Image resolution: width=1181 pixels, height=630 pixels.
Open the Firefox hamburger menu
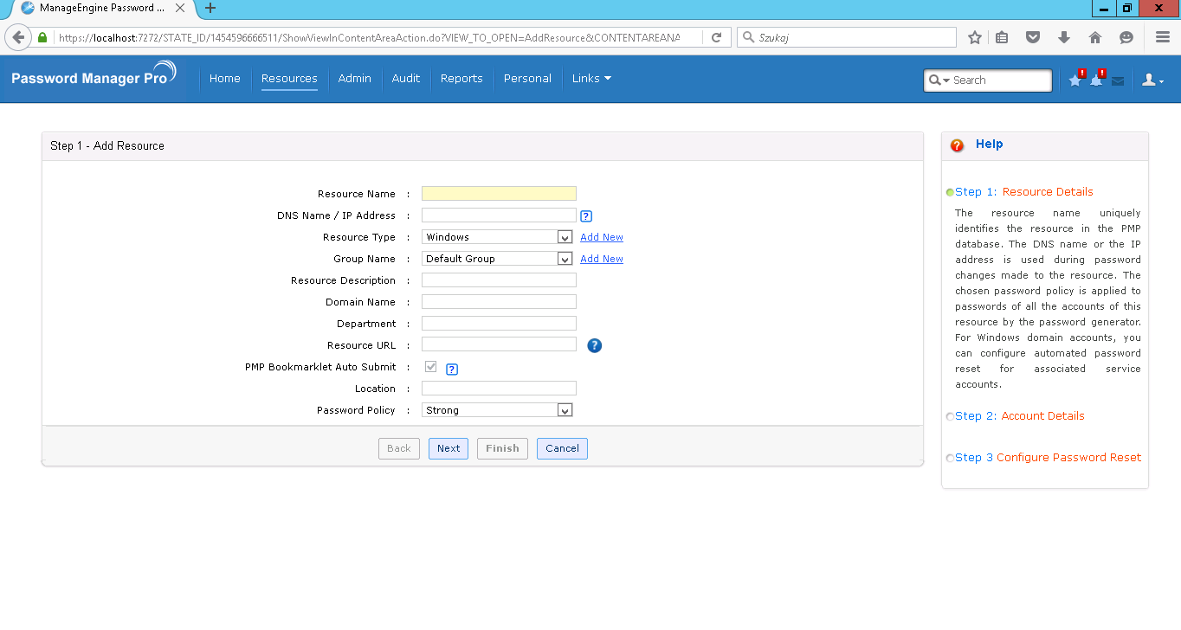(1163, 38)
